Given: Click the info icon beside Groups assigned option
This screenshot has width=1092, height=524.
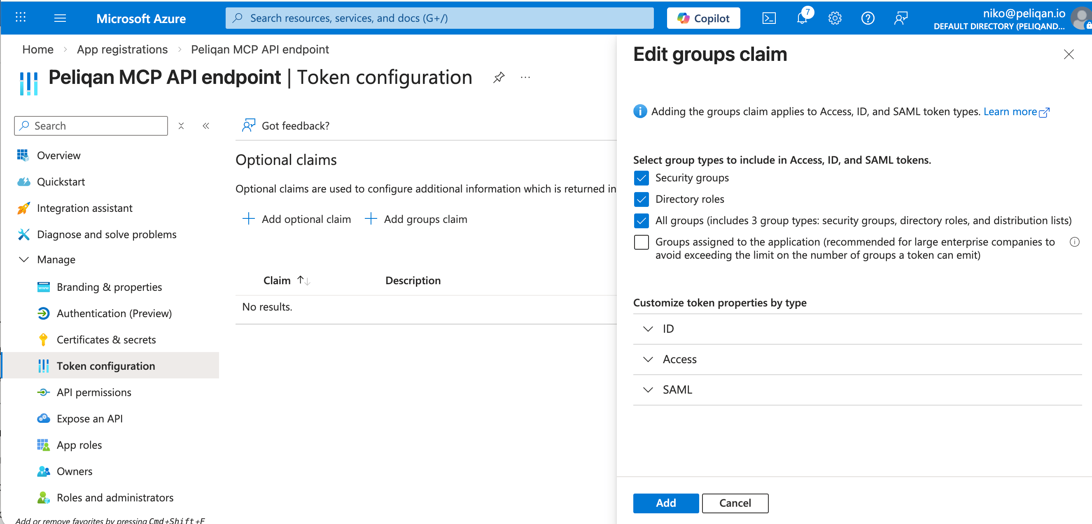Looking at the screenshot, I should coord(1074,242).
